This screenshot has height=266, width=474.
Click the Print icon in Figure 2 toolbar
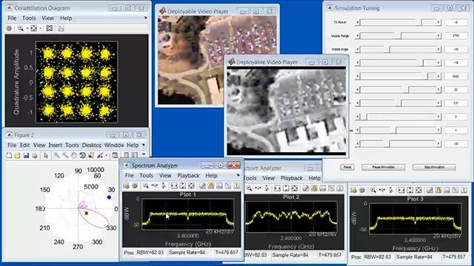click(x=35, y=155)
